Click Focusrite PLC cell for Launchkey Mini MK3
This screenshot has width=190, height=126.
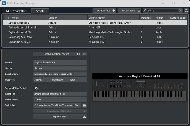click(x=96, y=37)
